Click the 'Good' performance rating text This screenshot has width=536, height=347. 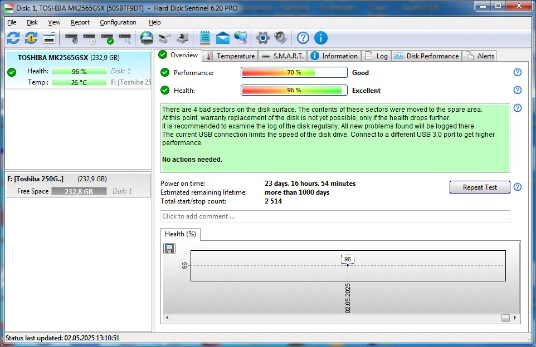click(x=360, y=73)
